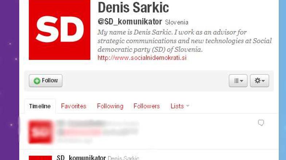286x160 pixels.
Task: Follow Denis Sarkic with the Follow button
Action: tap(45, 81)
